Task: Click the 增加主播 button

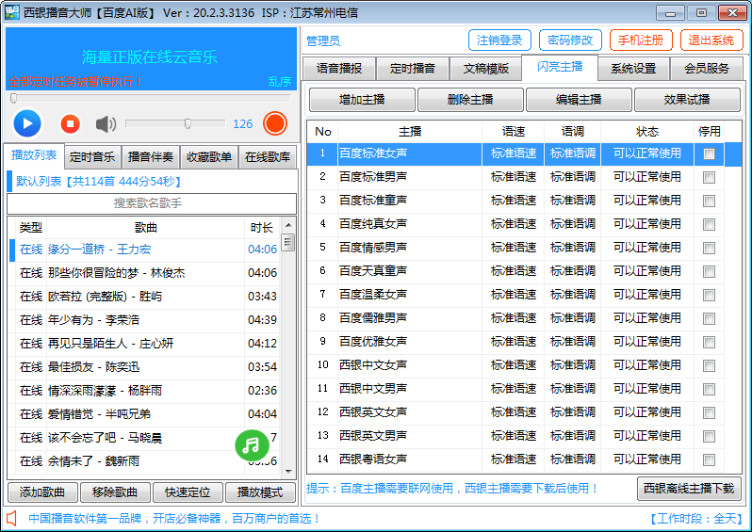Action: tap(362, 100)
